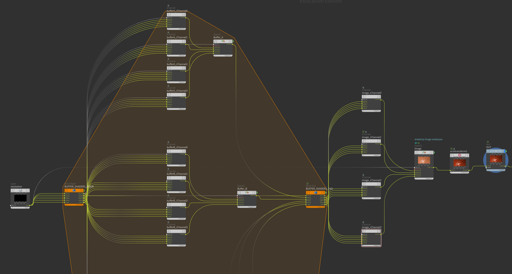Click the lock badge above bufferB_iChannel0
Viewport: 512px width, 274px height.
[168, 142]
